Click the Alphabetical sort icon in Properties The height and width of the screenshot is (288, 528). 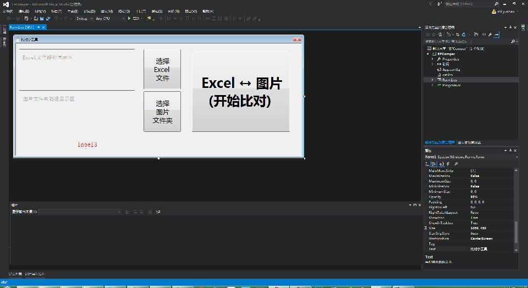click(434, 164)
